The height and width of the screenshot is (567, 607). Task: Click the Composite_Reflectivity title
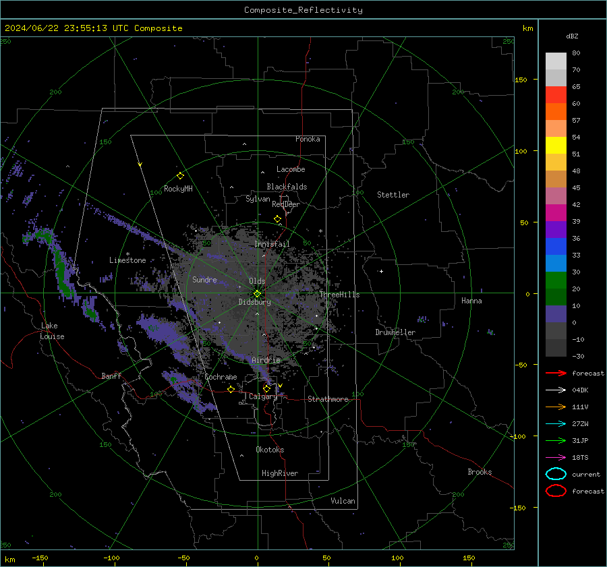[303, 10]
